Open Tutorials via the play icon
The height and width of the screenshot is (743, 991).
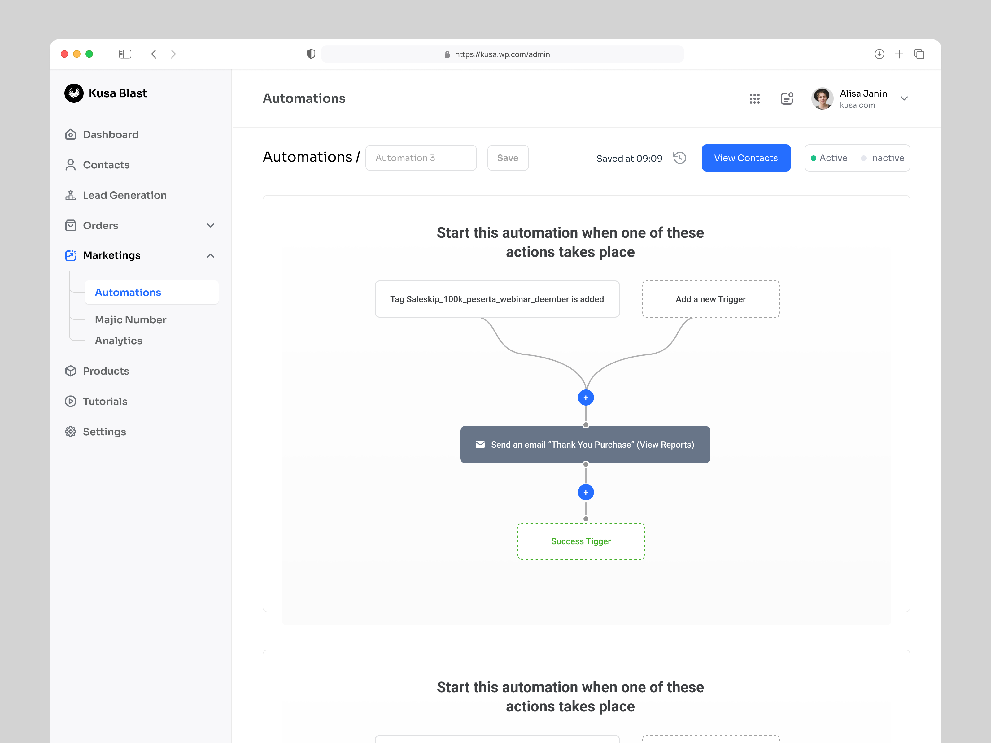71,401
